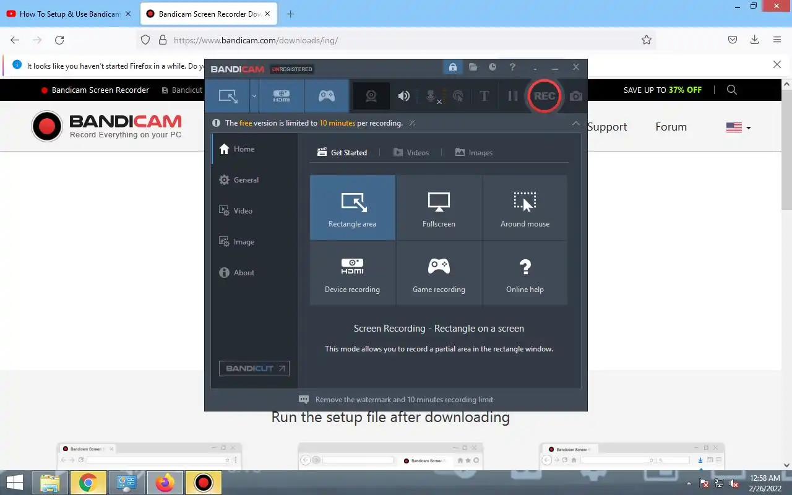Click the Firefox address bar URL
The width and height of the screenshot is (792, 495).
click(x=256, y=40)
